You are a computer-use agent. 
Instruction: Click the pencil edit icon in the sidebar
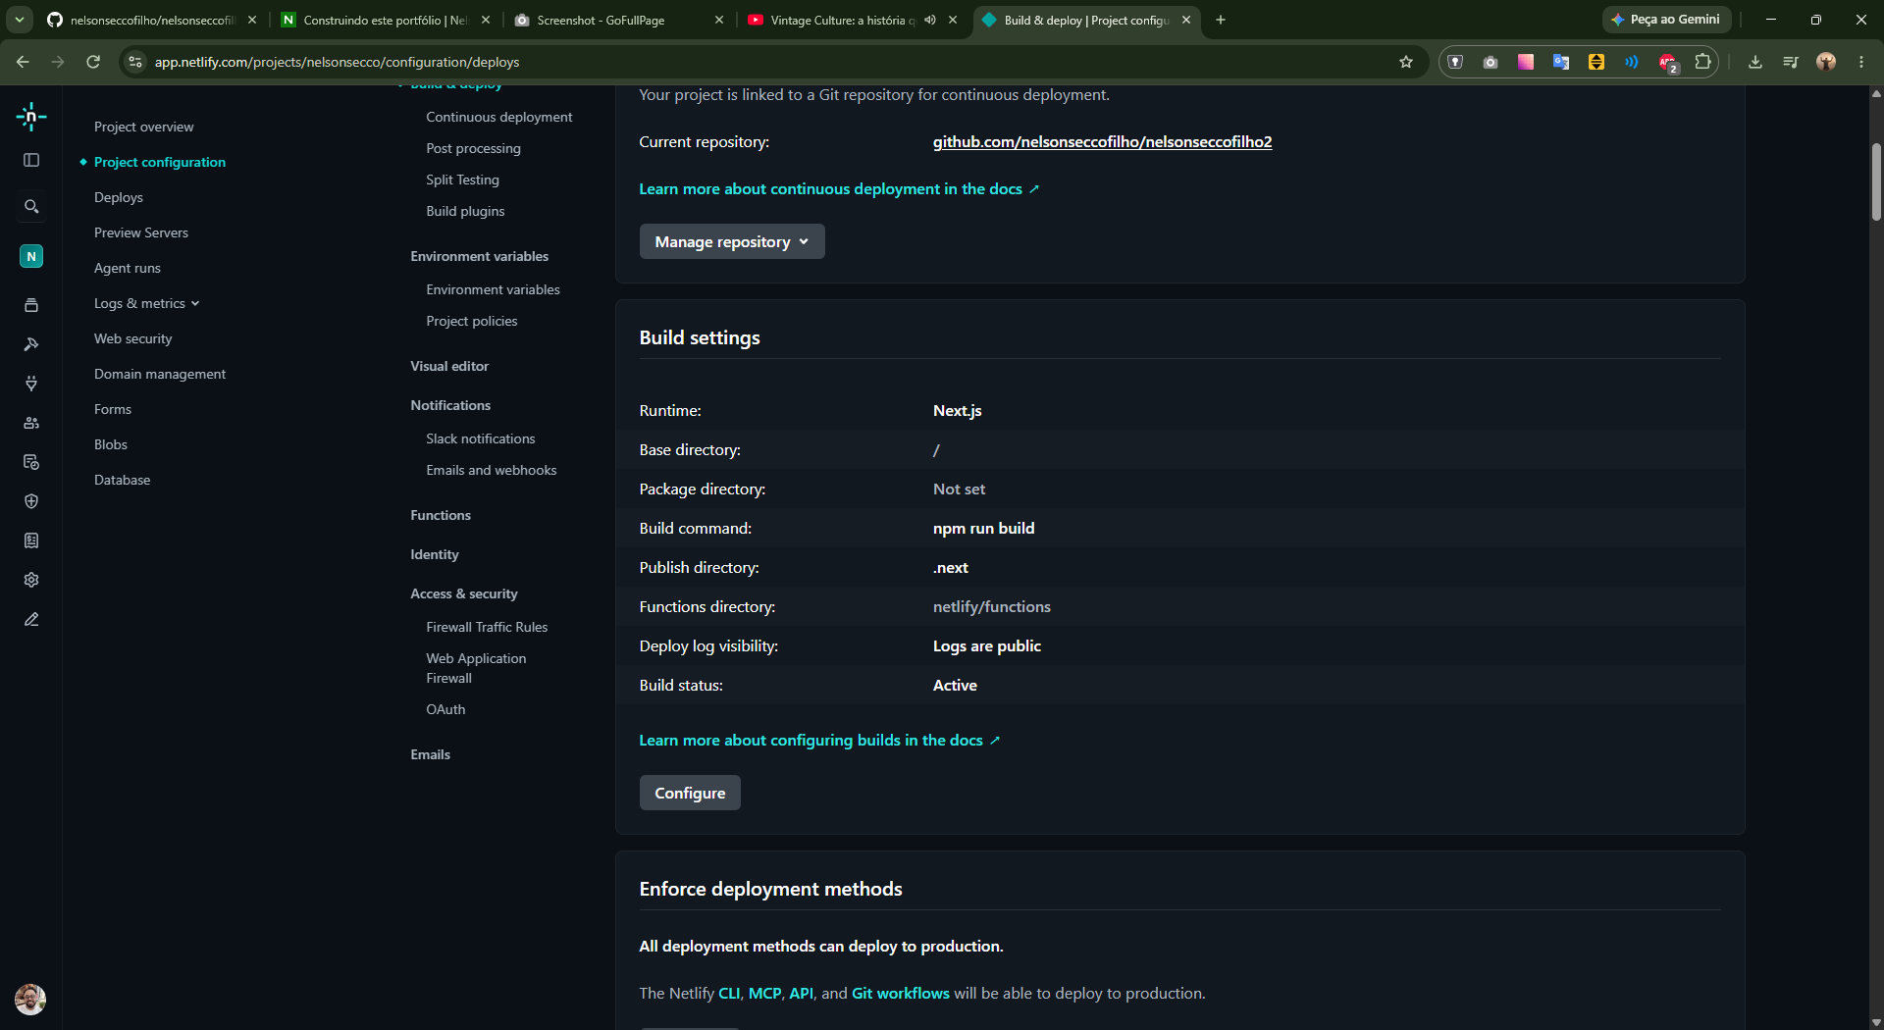point(31,619)
